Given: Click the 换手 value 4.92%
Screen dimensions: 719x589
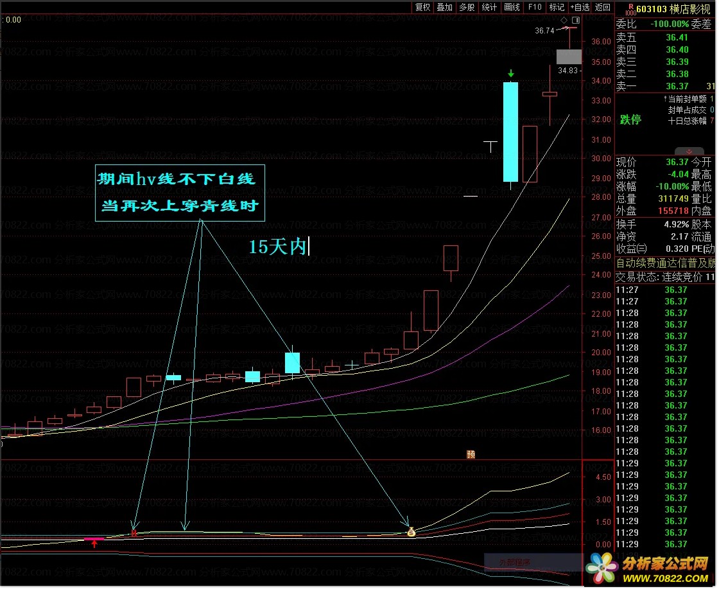Looking at the screenshot, I should pyautogui.click(x=677, y=225).
